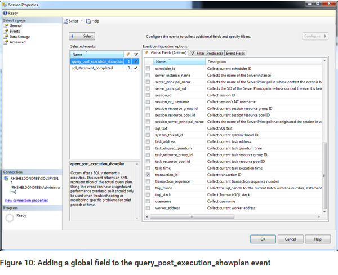Switch to Event Fields tab
Viewport: 338px width, 275px height.
[x=235, y=54]
